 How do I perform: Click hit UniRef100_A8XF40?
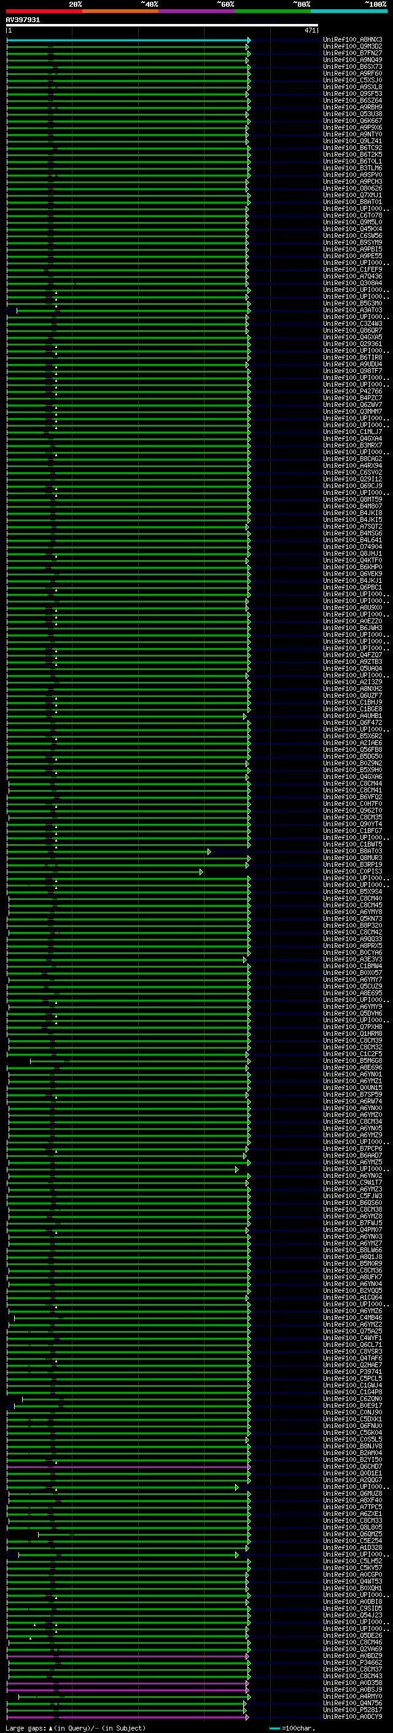coord(352,1500)
